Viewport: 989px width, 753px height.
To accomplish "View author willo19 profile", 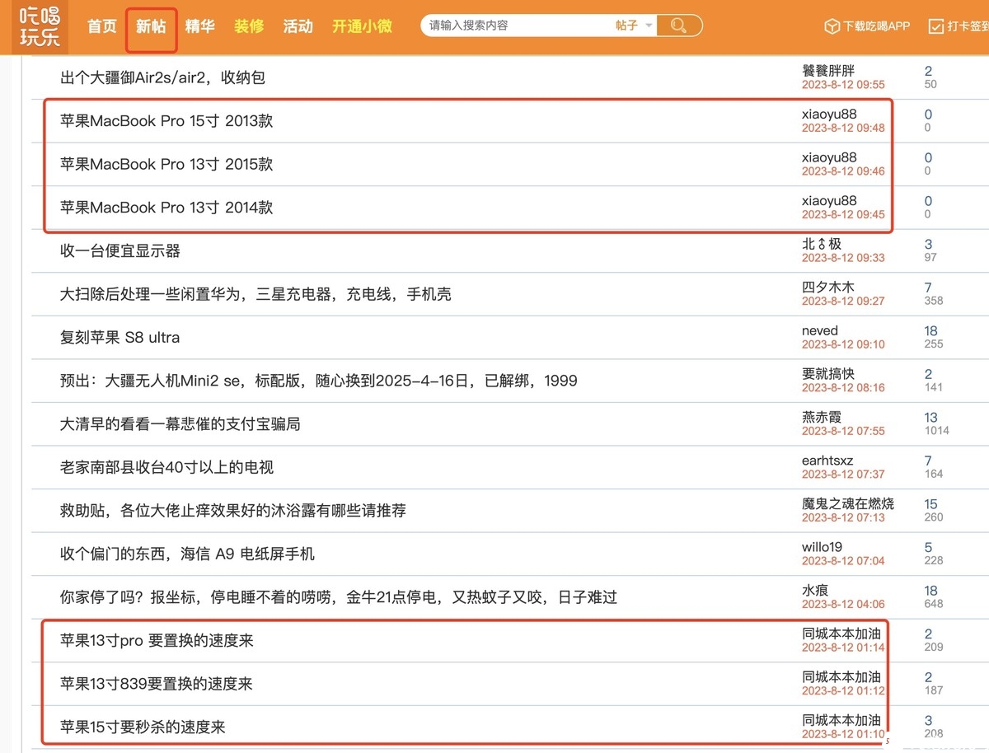I will tap(822, 547).
